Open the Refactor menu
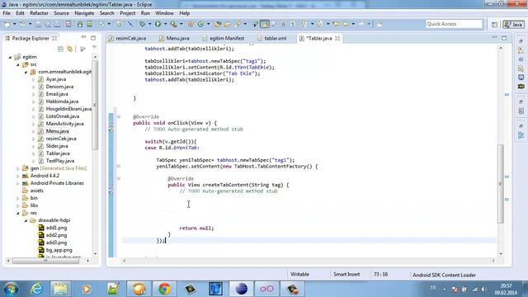Screen dimensions: 528x297 pyautogui.click(x=39, y=13)
